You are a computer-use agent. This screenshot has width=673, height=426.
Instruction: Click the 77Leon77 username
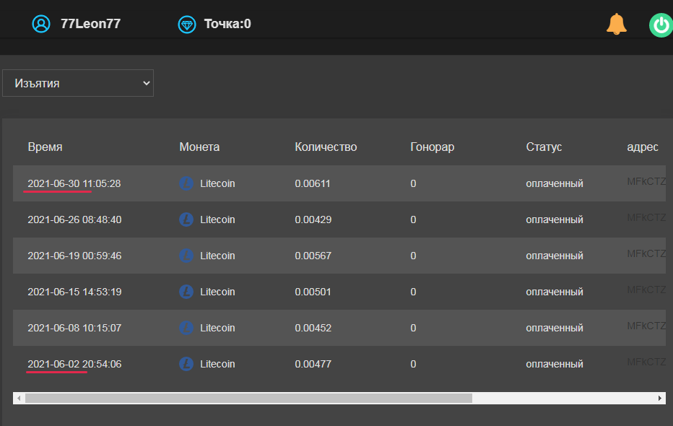90,24
